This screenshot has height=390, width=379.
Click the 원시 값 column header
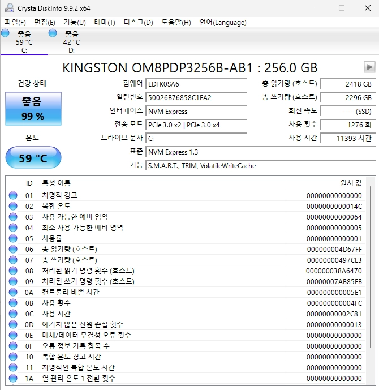click(x=326, y=183)
